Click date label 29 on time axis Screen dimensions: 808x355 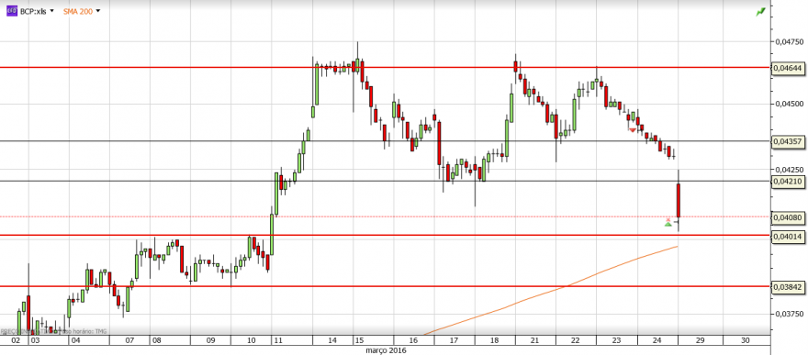click(701, 340)
